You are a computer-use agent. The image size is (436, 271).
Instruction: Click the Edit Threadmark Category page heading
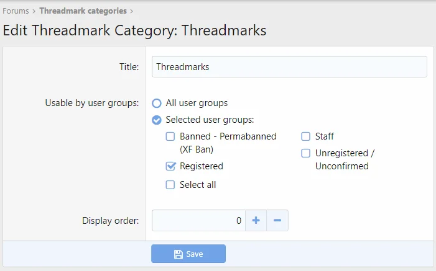135,30
